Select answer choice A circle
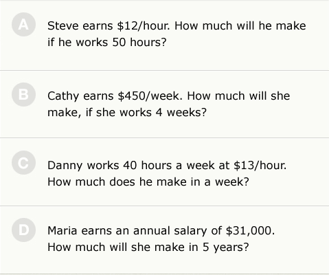329x275 pixels. click(x=23, y=25)
